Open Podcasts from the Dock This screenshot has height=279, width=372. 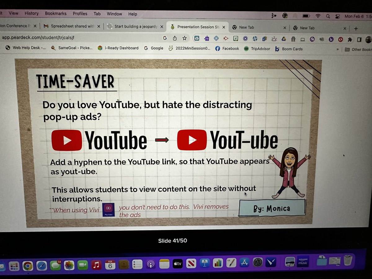point(151,265)
